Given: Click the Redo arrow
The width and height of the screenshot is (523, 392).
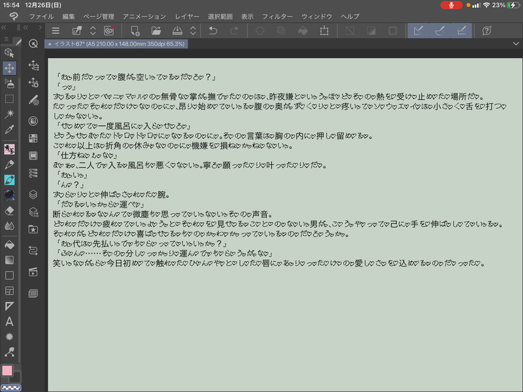Looking at the screenshot, I should (235, 31).
